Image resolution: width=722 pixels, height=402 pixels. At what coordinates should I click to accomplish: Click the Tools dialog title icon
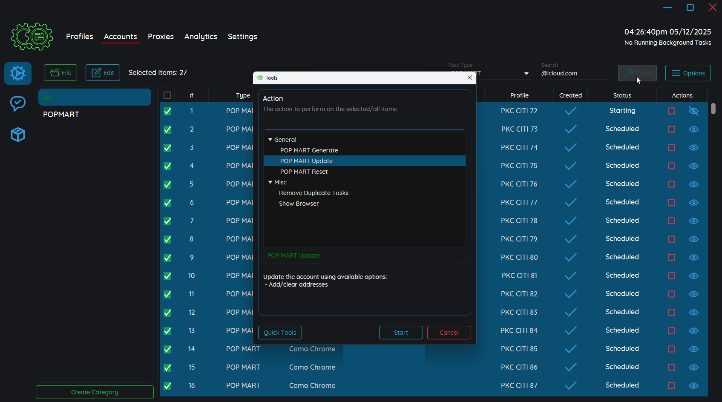[x=260, y=78]
